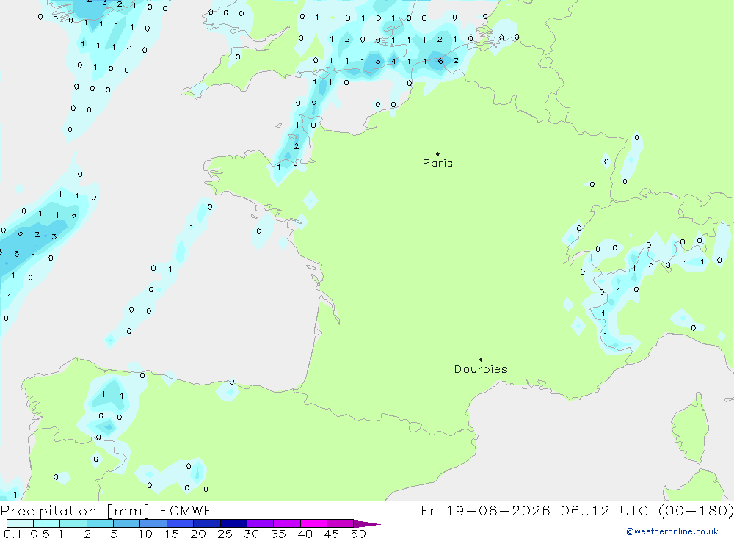The image size is (734, 538).
Task: Click the legend scale value '35'
Action: [278, 534]
